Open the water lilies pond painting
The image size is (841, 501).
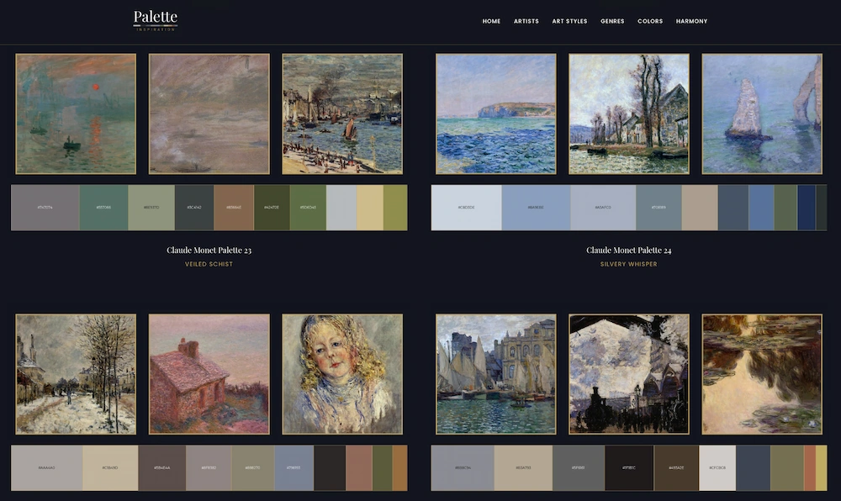tap(762, 374)
